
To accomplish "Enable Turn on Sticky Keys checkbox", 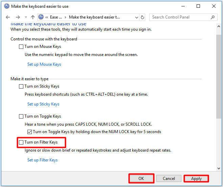I will pos(21,86).
